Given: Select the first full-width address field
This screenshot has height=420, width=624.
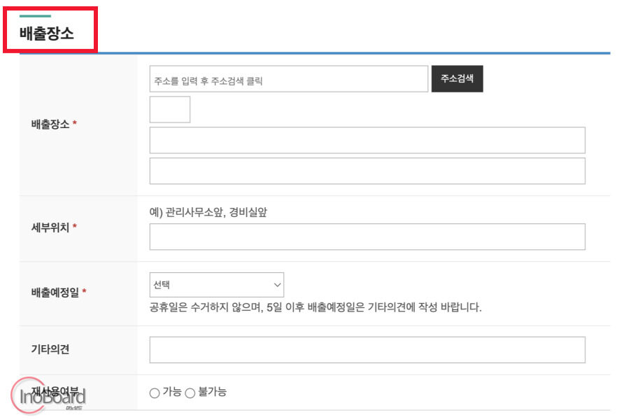Looking at the screenshot, I should (367, 140).
